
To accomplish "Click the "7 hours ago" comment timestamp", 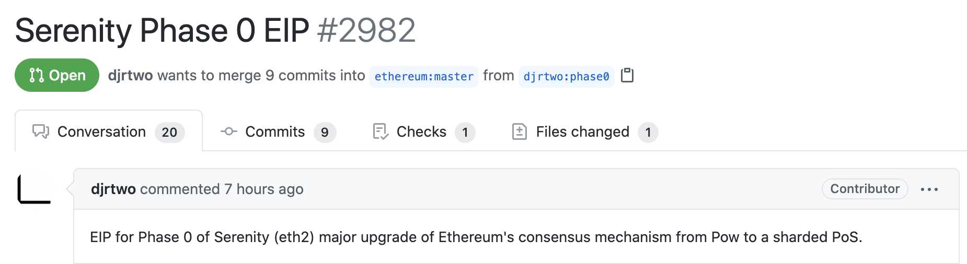I will [263, 189].
